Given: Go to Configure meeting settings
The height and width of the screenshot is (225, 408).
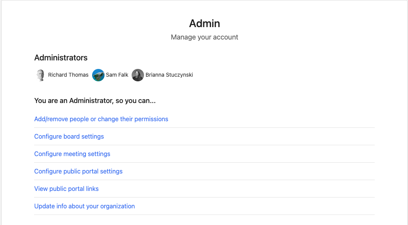Looking at the screenshot, I should pyautogui.click(x=72, y=154).
